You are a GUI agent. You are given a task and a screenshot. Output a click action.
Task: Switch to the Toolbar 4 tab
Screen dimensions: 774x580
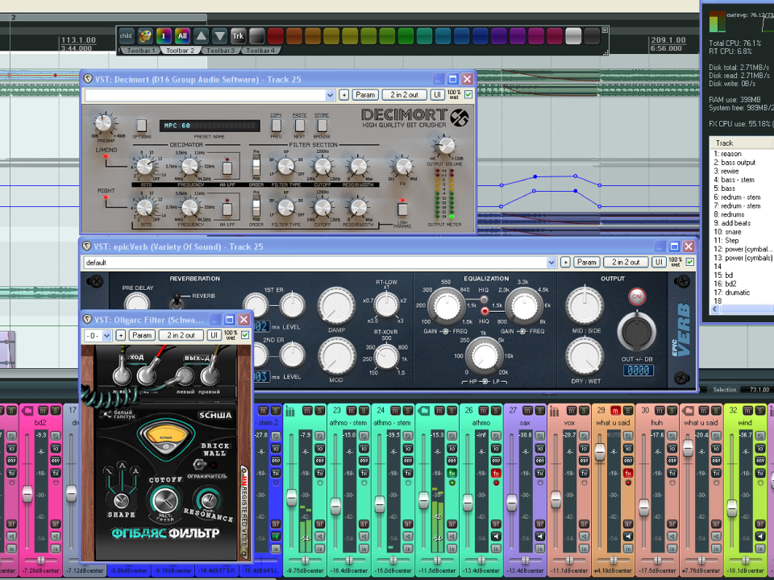260,50
